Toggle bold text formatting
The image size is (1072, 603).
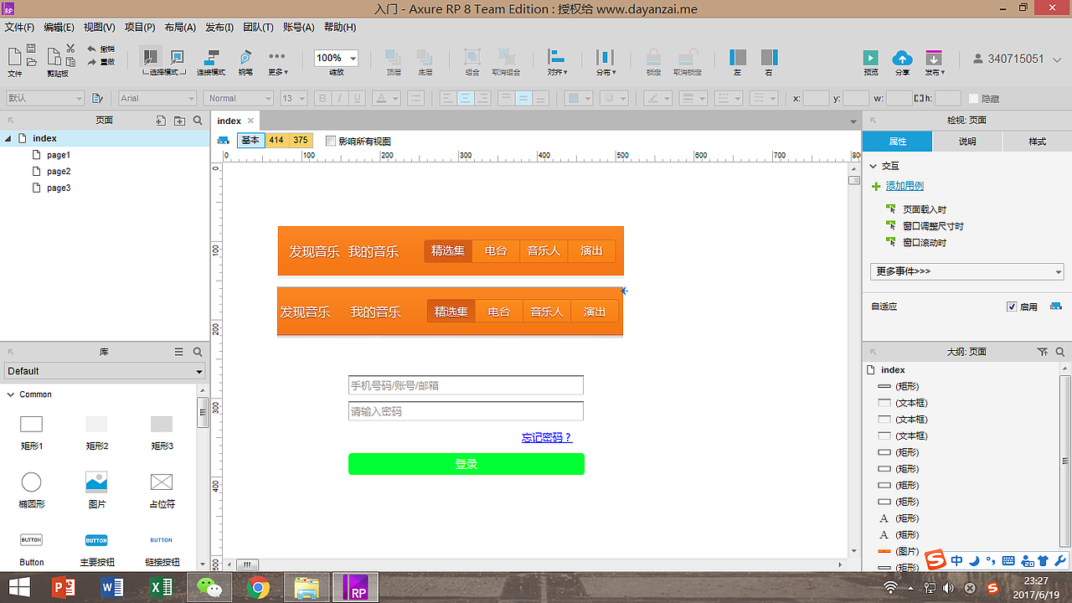pos(322,99)
